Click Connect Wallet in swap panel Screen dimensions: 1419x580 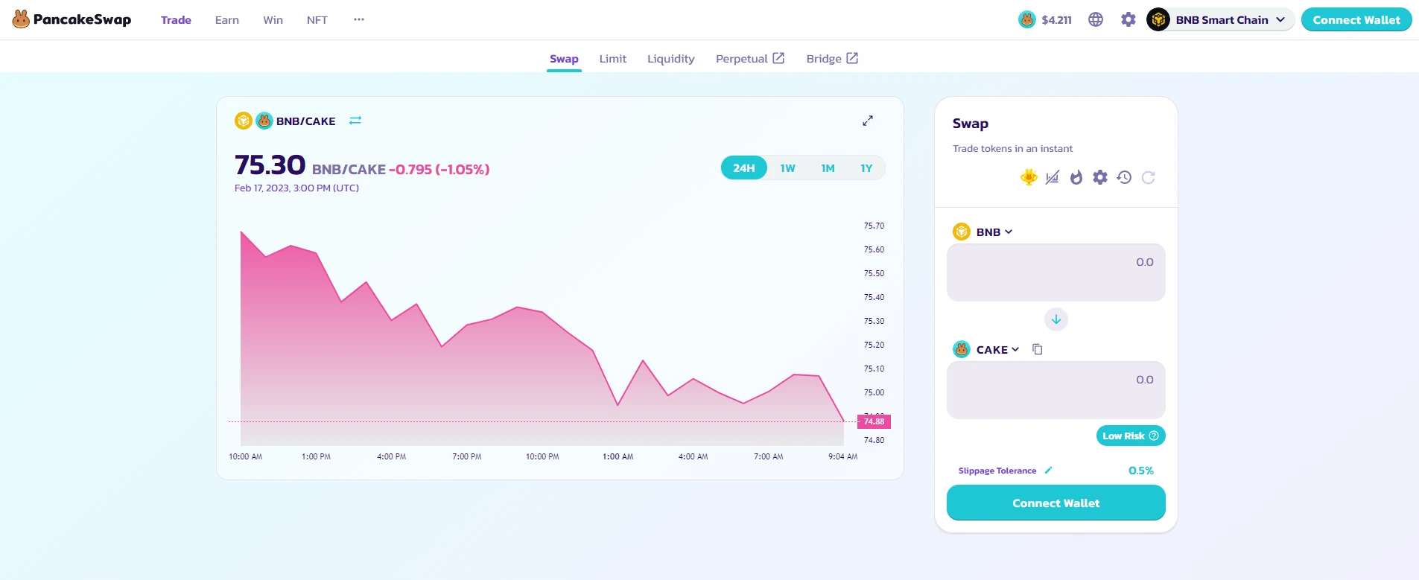pyautogui.click(x=1056, y=503)
